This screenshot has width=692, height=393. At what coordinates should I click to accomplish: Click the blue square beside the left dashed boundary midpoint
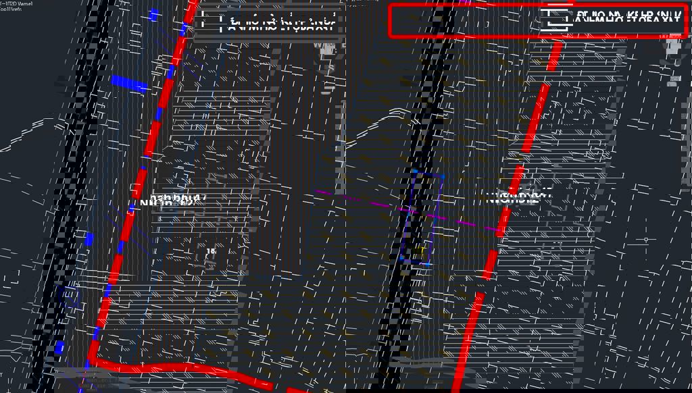tap(89, 239)
